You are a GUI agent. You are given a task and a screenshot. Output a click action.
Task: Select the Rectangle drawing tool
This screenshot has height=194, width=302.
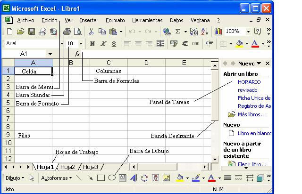pos(101,178)
